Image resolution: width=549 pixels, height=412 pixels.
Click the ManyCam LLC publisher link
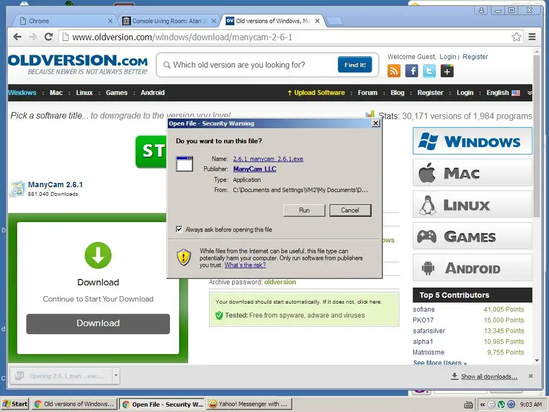pyautogui.click(x=255, y=169)
